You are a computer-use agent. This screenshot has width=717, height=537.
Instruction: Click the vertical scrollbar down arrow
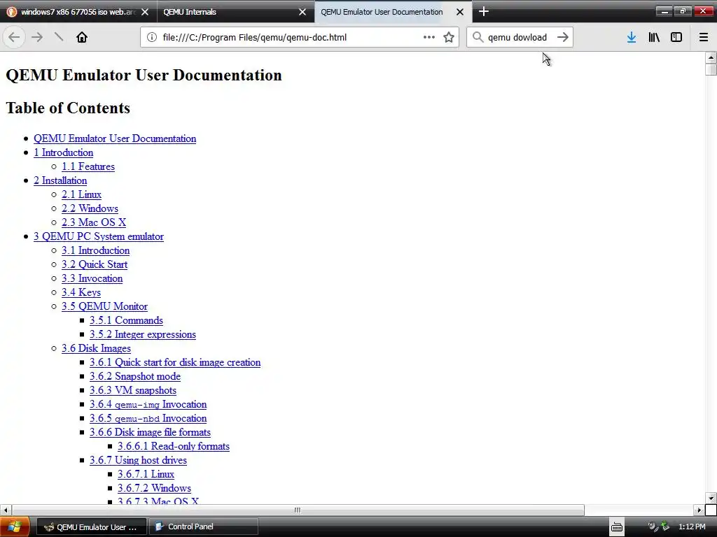tap(711, 498)
